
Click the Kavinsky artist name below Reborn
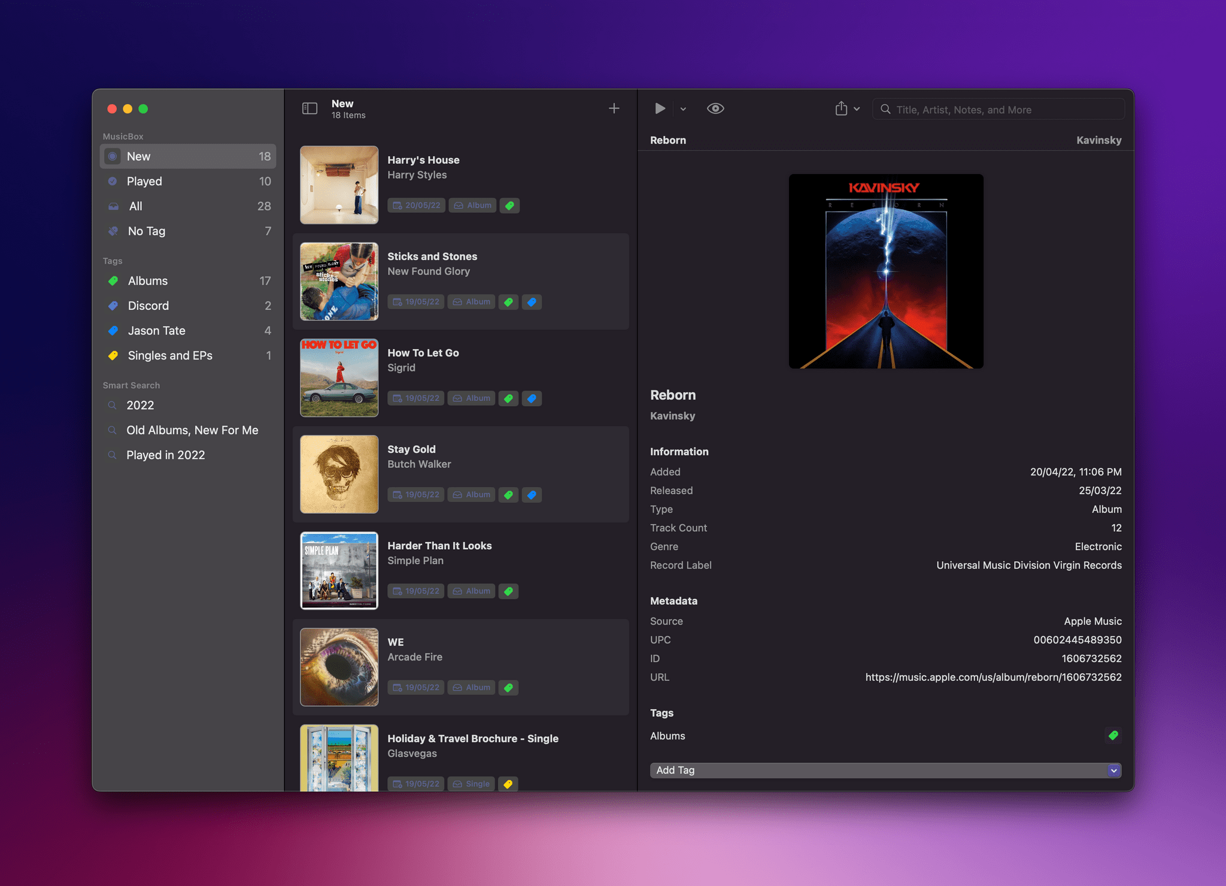[672, 416]
